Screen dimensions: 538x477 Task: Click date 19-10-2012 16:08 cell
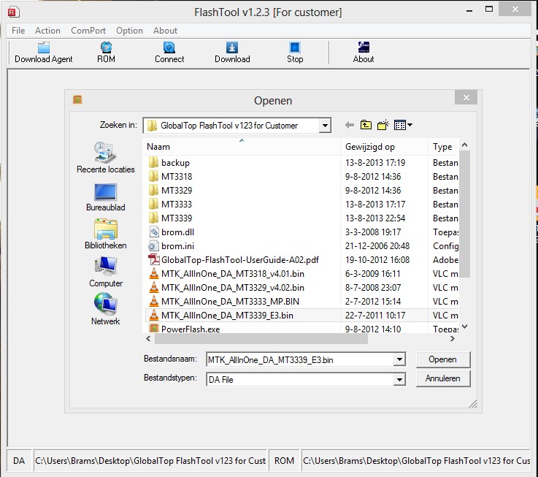click(x=377, y=259)
